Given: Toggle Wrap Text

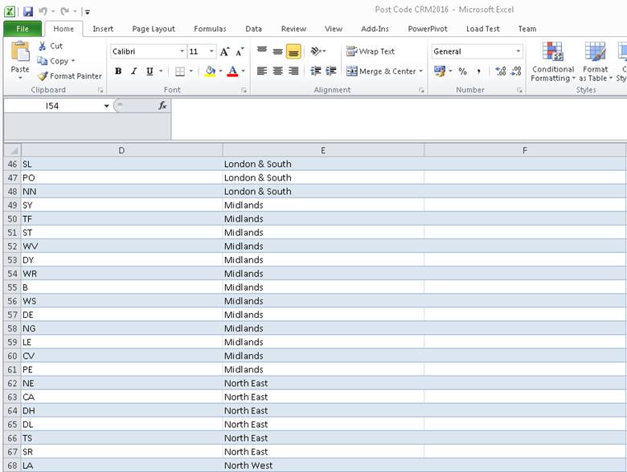Looking at the screenshot, I should click(371, 51).
